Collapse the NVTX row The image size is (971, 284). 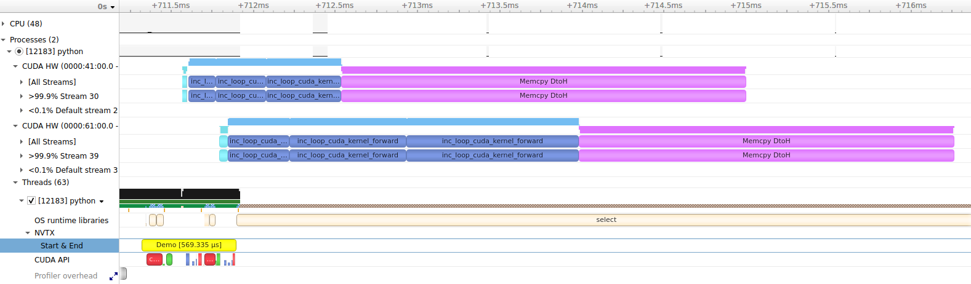tap(28, 233)
